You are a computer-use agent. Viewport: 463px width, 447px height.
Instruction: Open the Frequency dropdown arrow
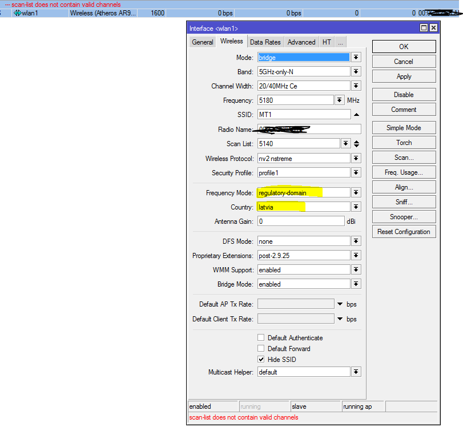(x=340, y=100)
